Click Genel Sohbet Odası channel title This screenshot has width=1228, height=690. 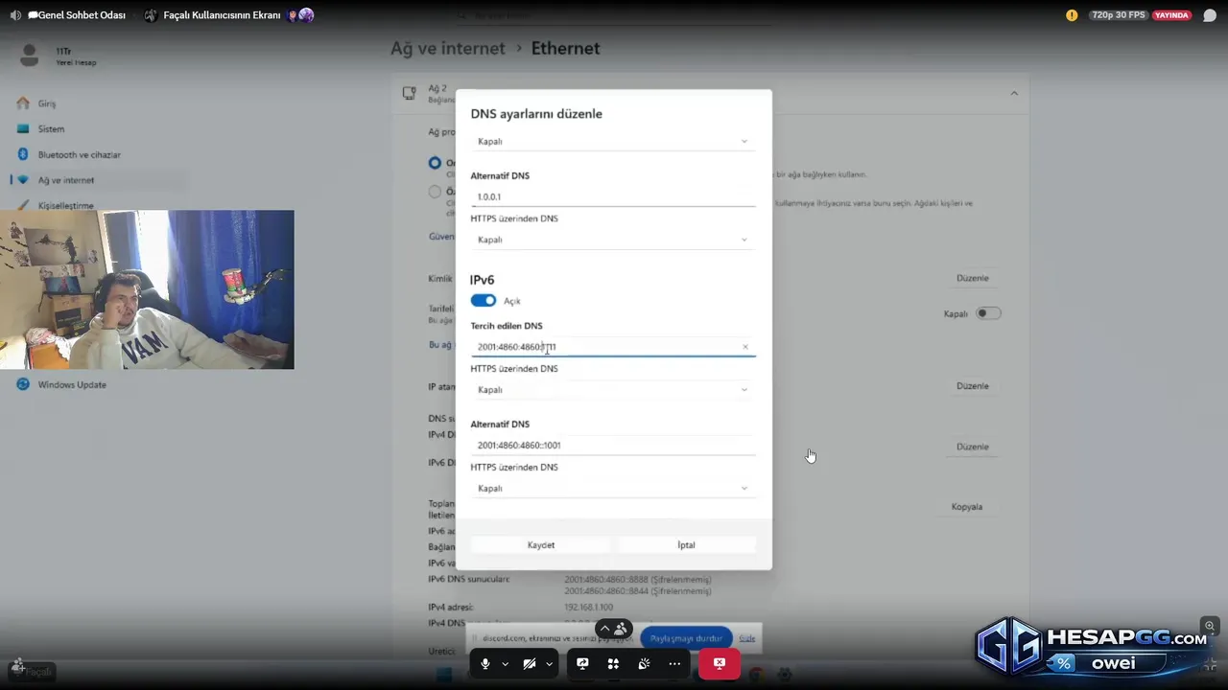tap(77, 15)
